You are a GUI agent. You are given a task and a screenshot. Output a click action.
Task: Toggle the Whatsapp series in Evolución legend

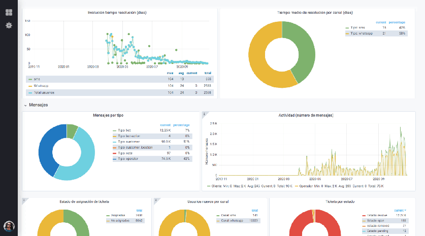(x=41, y=86)
